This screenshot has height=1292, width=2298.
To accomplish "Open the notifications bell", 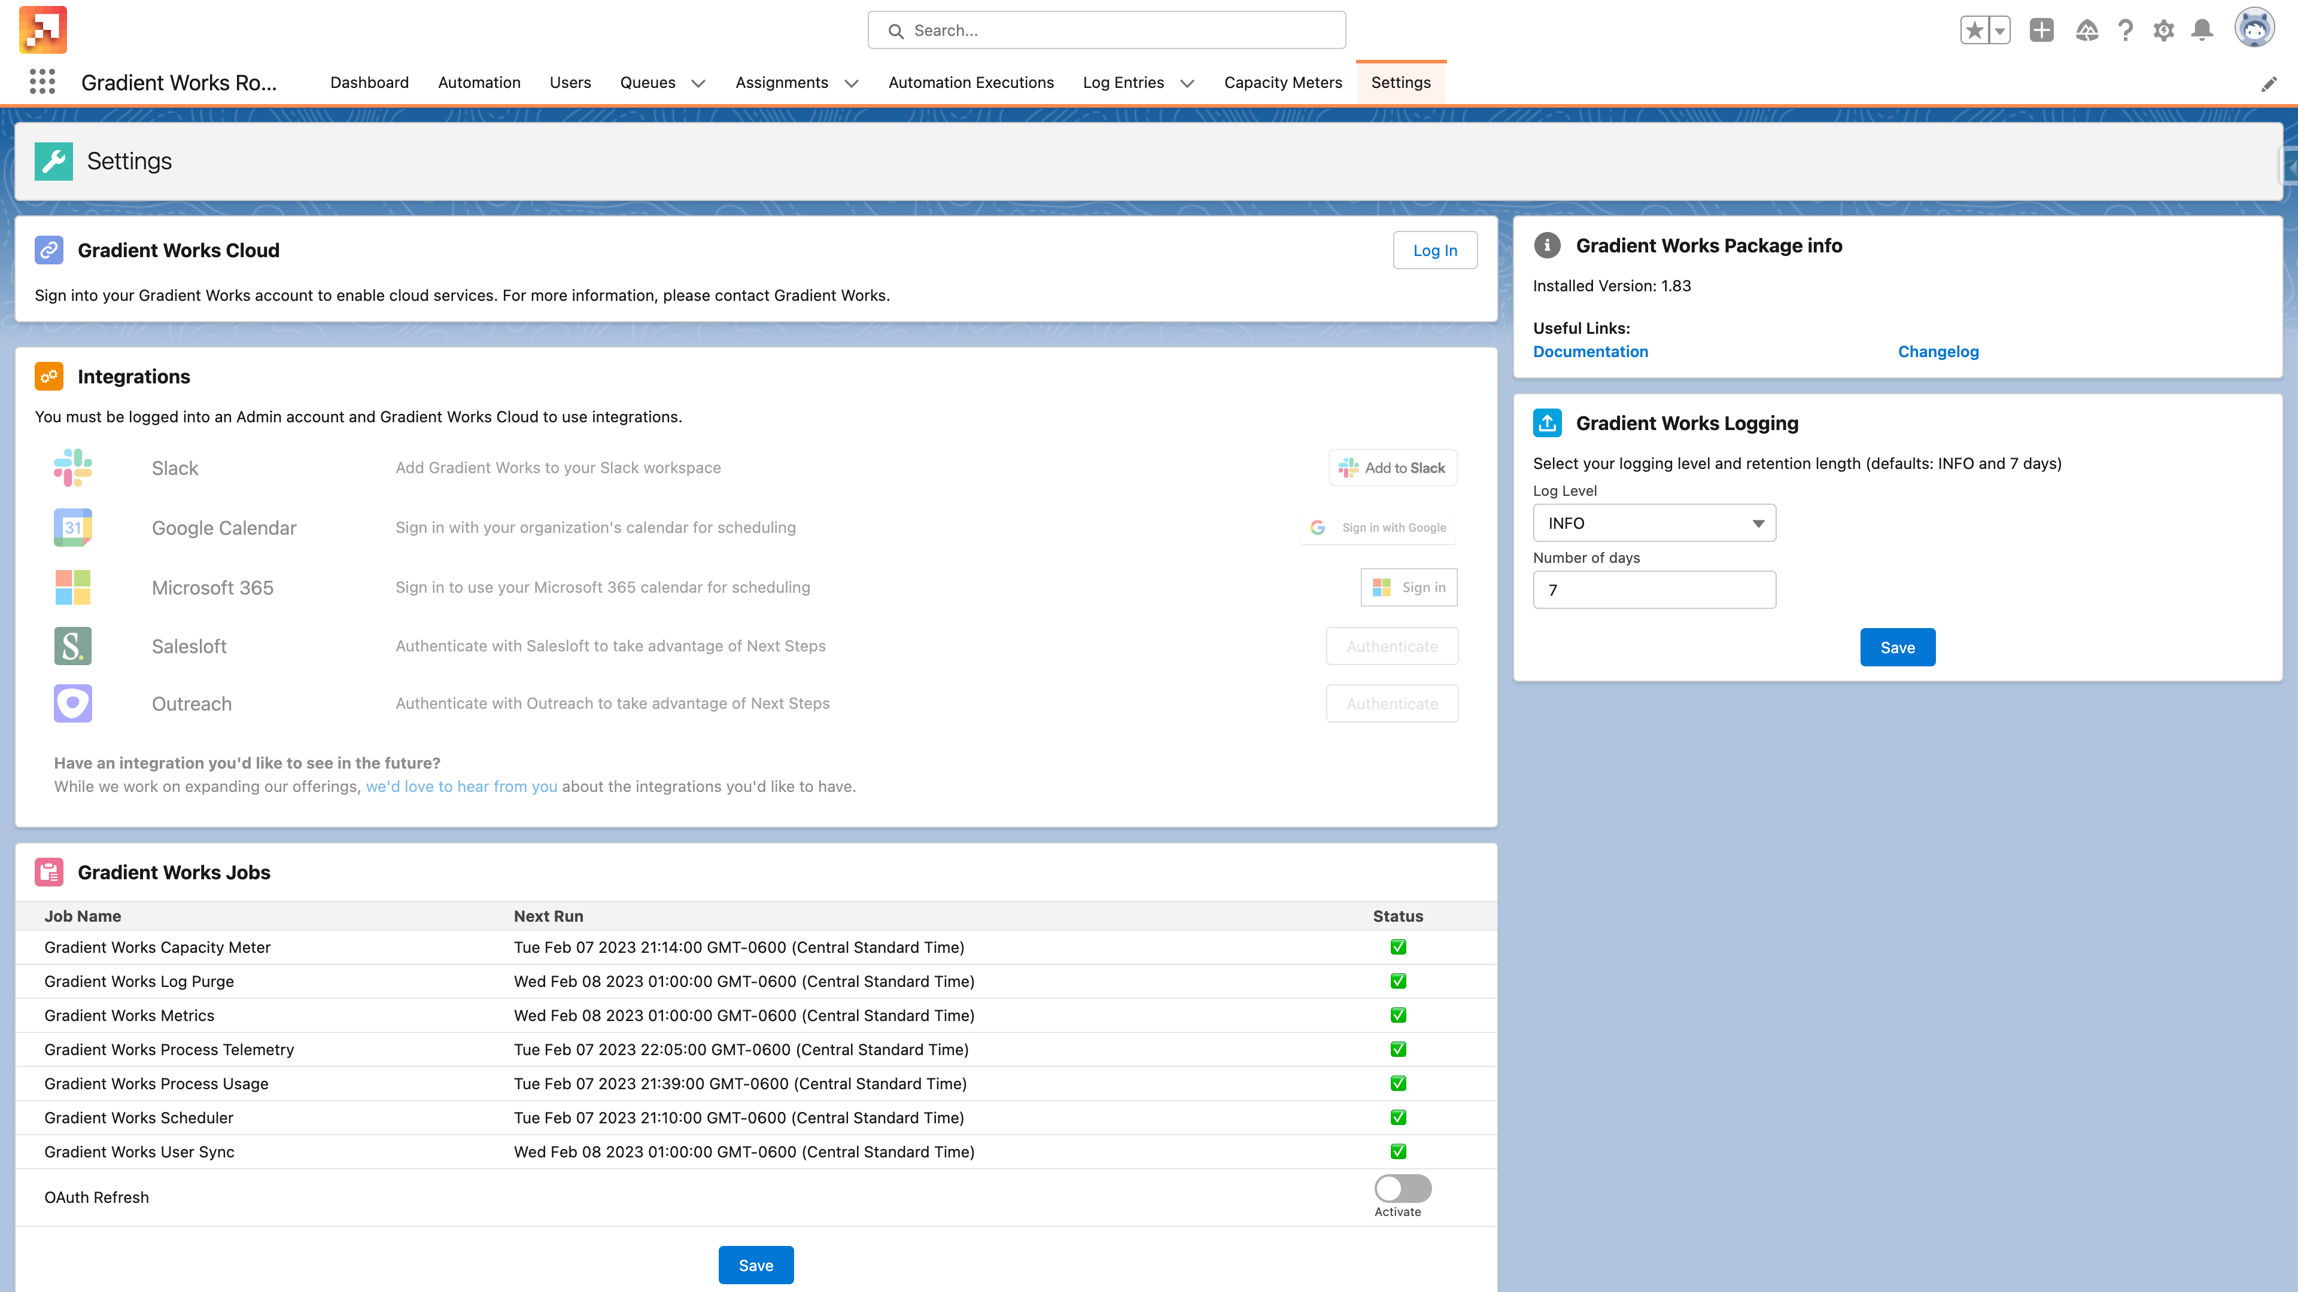I will [x=2202, y=31].
